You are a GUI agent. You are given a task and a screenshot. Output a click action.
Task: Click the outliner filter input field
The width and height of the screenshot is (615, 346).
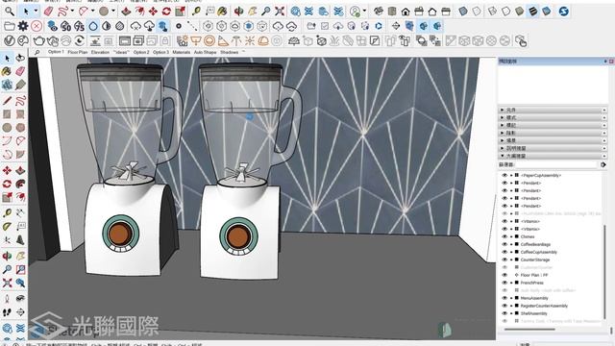[556, 164]
